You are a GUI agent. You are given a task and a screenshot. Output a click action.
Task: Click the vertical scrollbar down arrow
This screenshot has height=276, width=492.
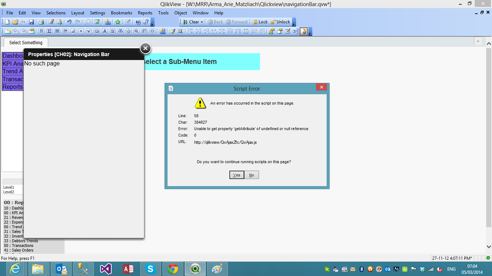(x=489, y=247)
